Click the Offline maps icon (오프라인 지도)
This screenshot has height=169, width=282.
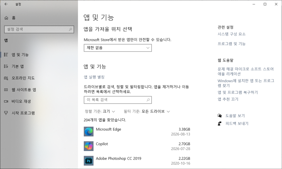point(6,78)
